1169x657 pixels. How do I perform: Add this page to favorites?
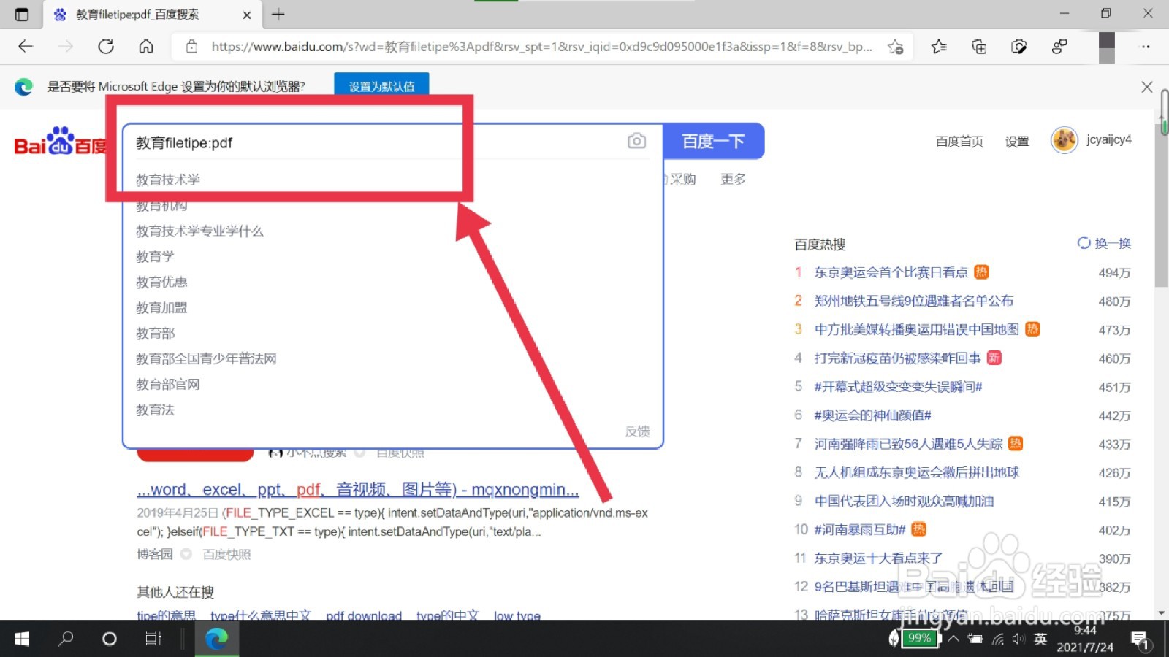pos(896,46)
